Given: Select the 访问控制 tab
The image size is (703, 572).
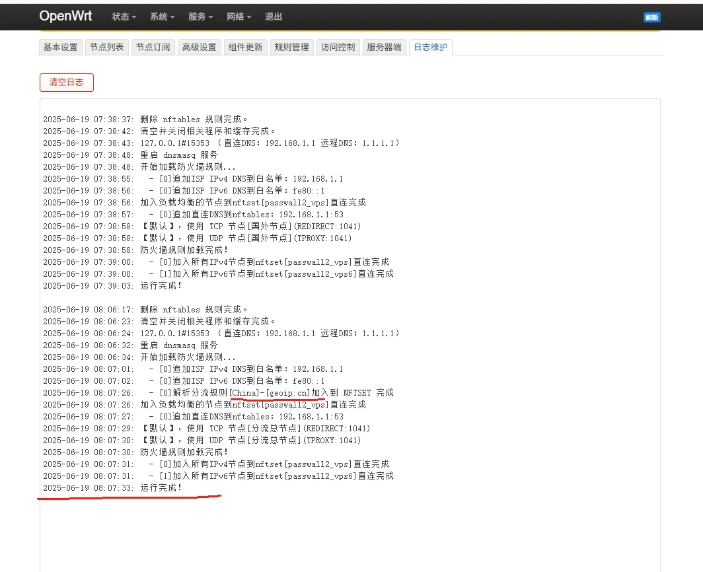Looking at the screenshot, I should coord(338,47).
